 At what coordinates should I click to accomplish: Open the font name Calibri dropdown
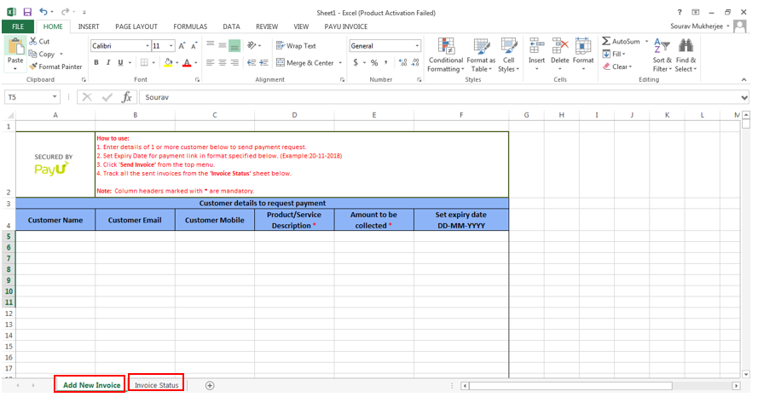click(x=148, y=46)
